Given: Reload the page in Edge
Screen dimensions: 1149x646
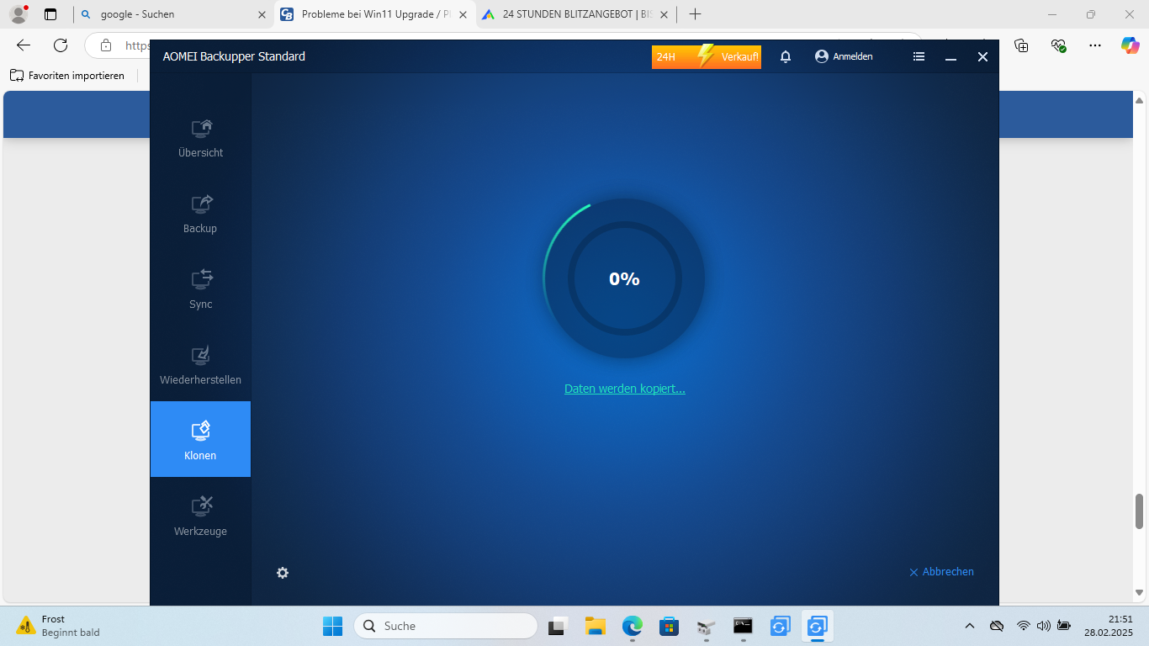Looking at the screenshot, I should (61, 45).
